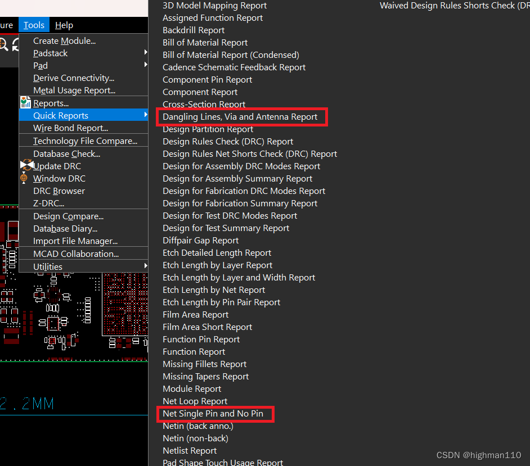Open the Netlist Report
Viewport: 530px width, 466px height.
click(x=190, y=451)
